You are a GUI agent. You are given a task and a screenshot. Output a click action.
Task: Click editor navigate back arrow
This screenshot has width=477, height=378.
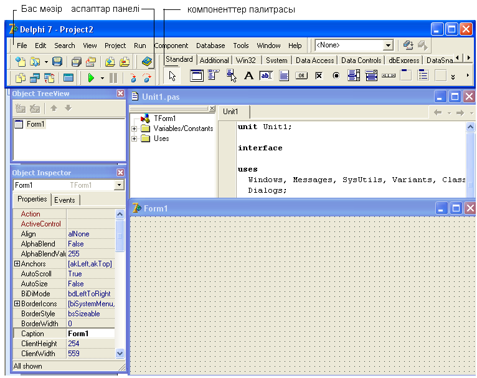pyautogui.click(x=438, y=113)
